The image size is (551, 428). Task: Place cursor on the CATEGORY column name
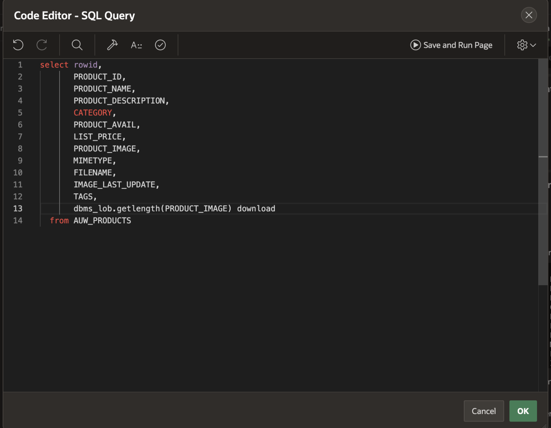(x=93, y=112)
